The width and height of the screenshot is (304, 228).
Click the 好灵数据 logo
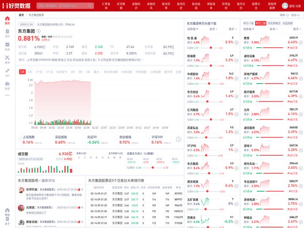tap(16, 5)
